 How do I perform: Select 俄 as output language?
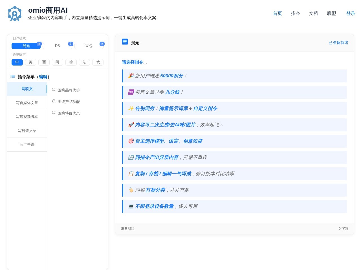click(x=98, y=62)
